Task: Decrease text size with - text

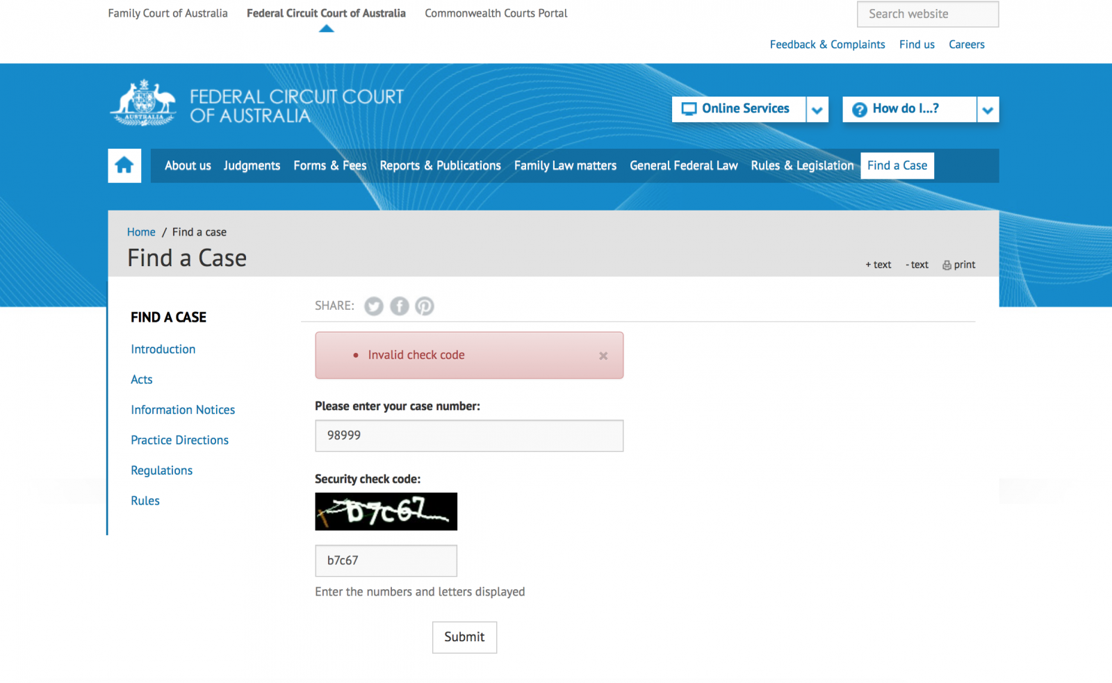Action: pyautogui.click(x=917, y=265)
